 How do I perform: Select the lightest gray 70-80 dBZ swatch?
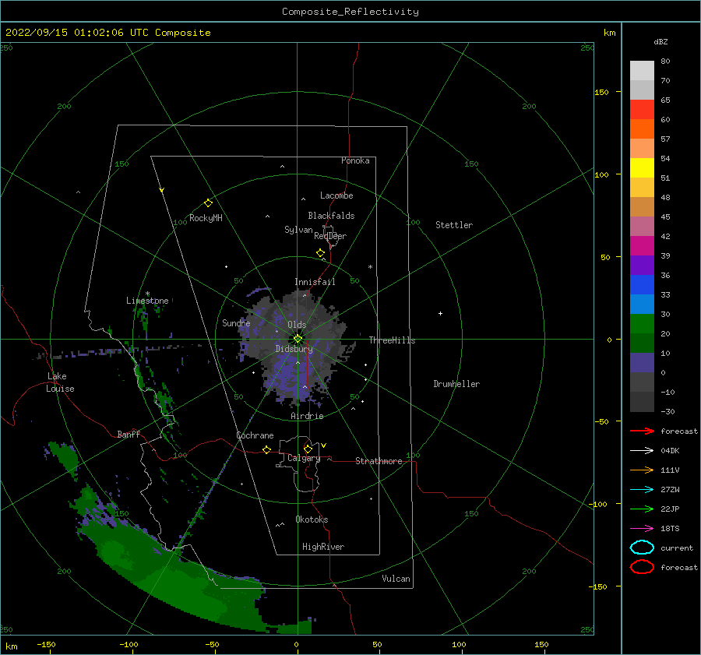[642, 71]
